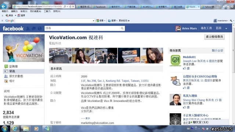235x132 pixels.
Task: Open the 聊天室 (12) chat bar
Action: click(208, 122)
